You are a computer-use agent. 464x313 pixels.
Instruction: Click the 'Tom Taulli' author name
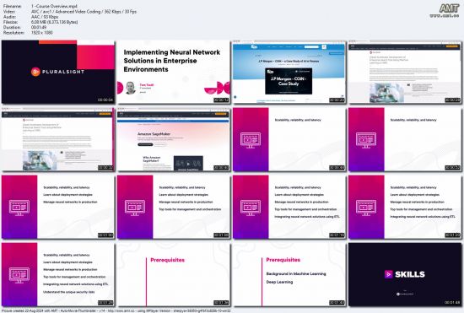147,85
